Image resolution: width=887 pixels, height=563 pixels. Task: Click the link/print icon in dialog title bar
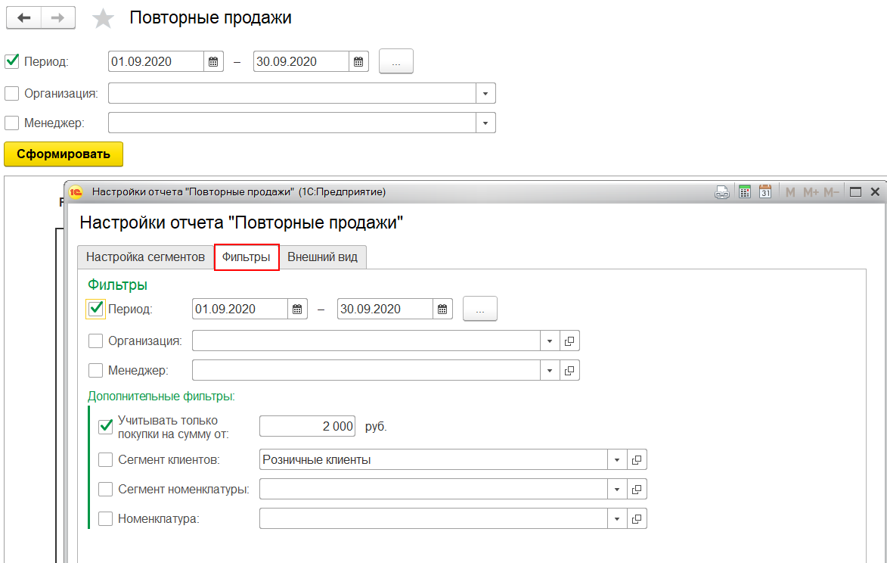coord(722,192)
